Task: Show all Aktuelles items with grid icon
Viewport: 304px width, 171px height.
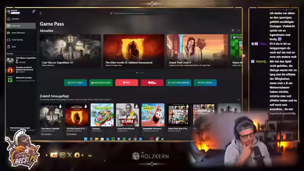Action: tap(233, 30)
